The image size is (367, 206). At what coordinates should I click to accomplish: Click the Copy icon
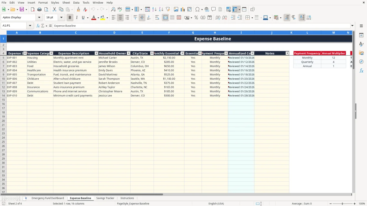[61, 9]
